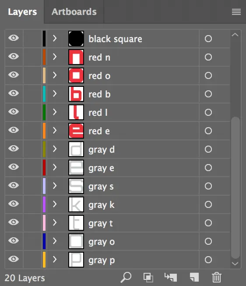This screenshot has width=246, height=286.
Task: Click lock column for gray e layer
Action: [32, 168]
